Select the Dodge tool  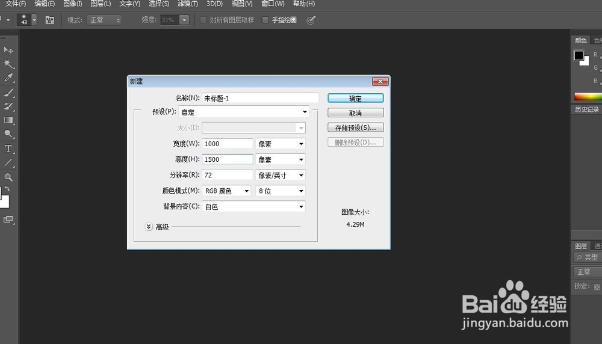tap(8, 134)
